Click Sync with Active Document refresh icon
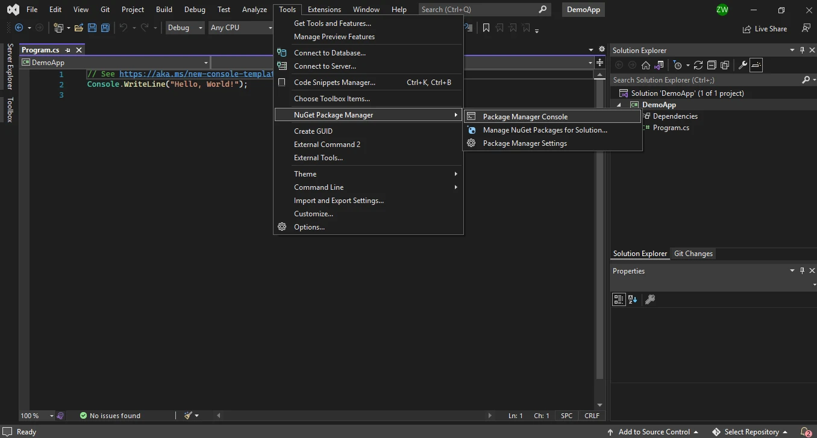The width and height of the screenshot is (817, 438). [698, 65]
